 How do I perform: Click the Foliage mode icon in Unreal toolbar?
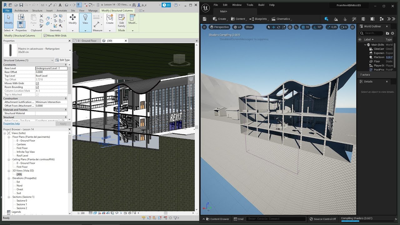(345, 19)
